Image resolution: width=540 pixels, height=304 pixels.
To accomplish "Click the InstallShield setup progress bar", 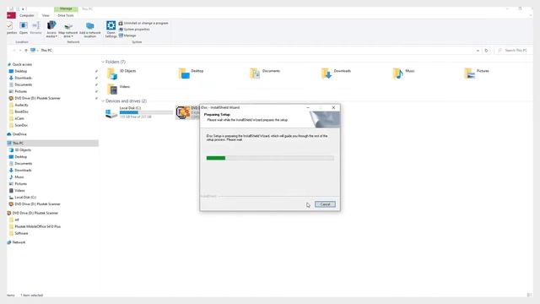I will click(270, 158).
